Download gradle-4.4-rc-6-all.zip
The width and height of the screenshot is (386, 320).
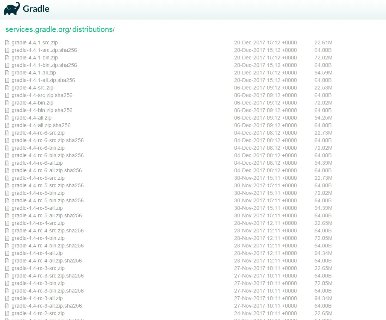(x=37, y=163)
